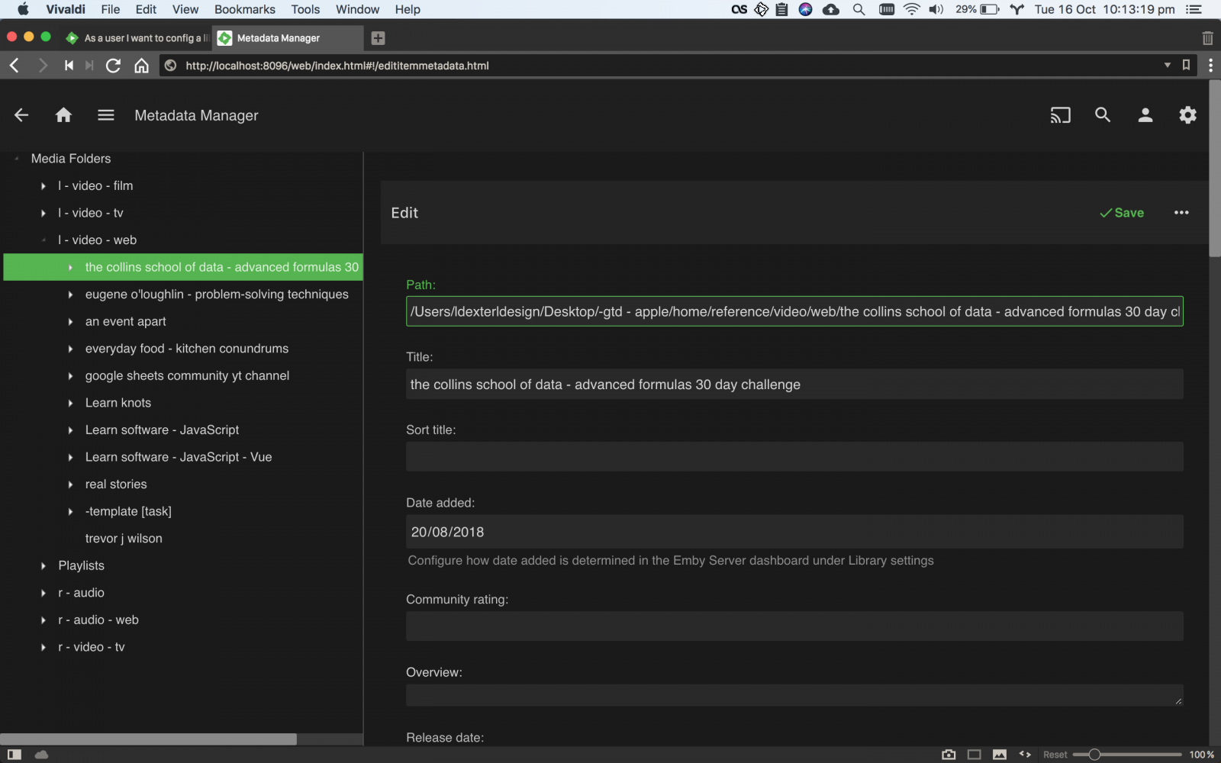
Task: Collapse the 'l - video - web' folder
Action: [43, 240]
